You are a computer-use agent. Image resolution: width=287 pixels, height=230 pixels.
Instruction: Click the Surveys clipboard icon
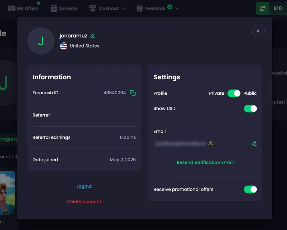tap(54, 8)
